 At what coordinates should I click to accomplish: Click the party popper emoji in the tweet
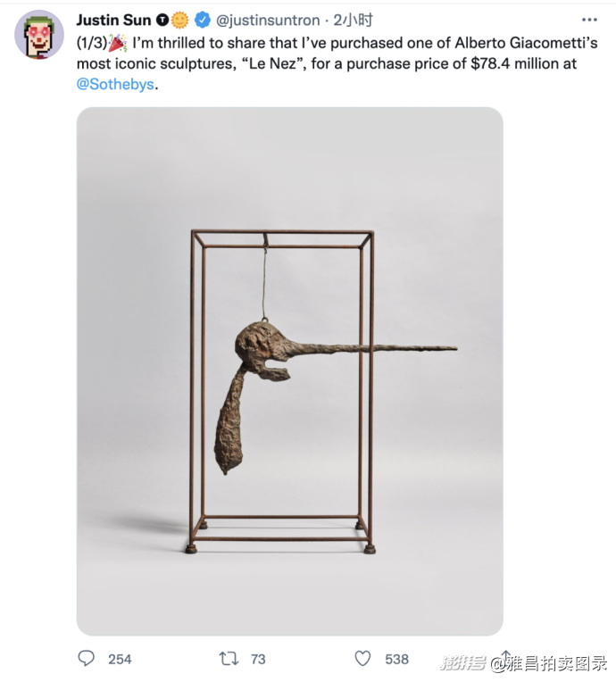[118, 43]
